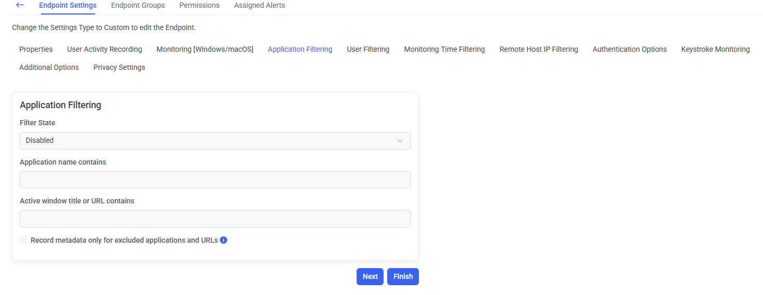
Task: Open Monitoring [Windows/macOS] sub-tab
Action: (205, 49)
